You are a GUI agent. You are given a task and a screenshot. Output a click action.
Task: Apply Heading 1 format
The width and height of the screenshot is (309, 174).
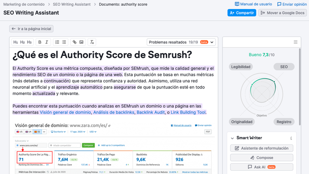click(16, 42)
